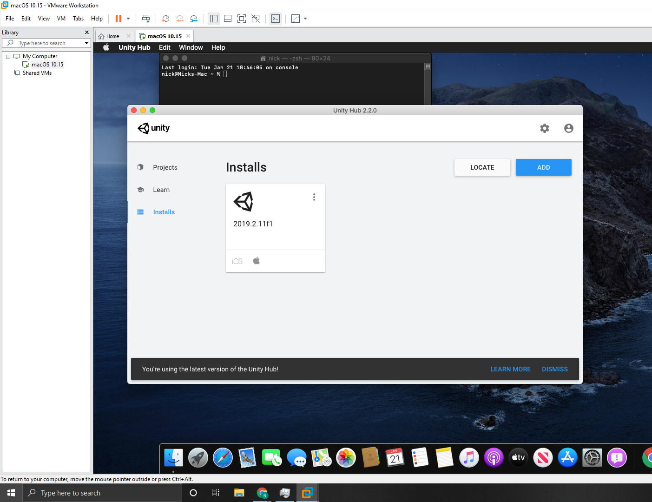Open Messages from the dock
The width and height of the screenshot is (652, 502).
296,458
